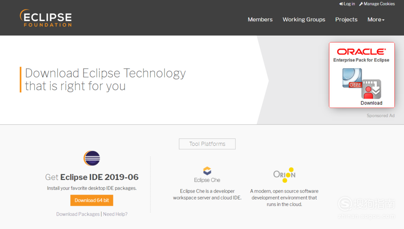Click the Eclipse Che logo
The width and height of the screenshot is (404, 229).
coord(207,175)
